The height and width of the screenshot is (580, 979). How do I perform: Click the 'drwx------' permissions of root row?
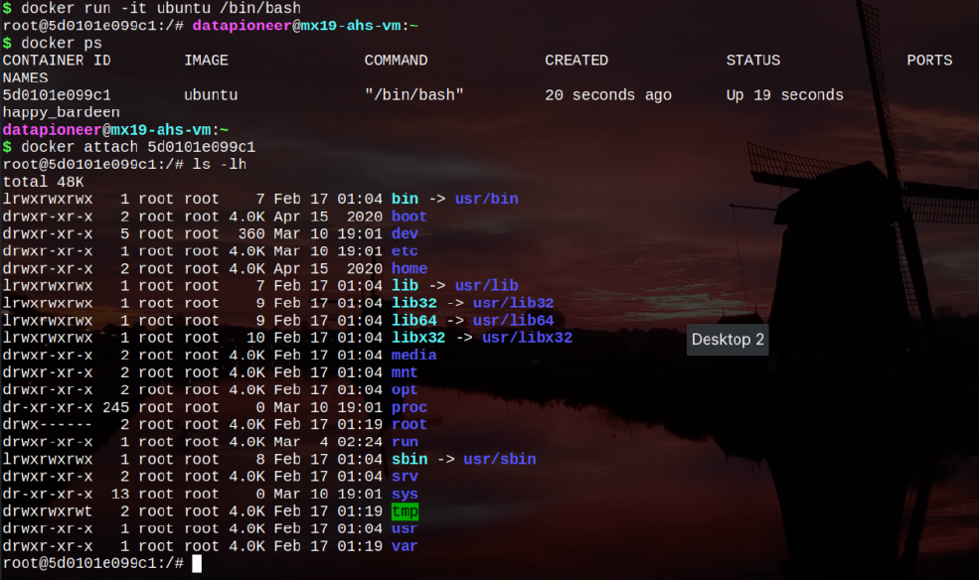[x=48, y=425]
